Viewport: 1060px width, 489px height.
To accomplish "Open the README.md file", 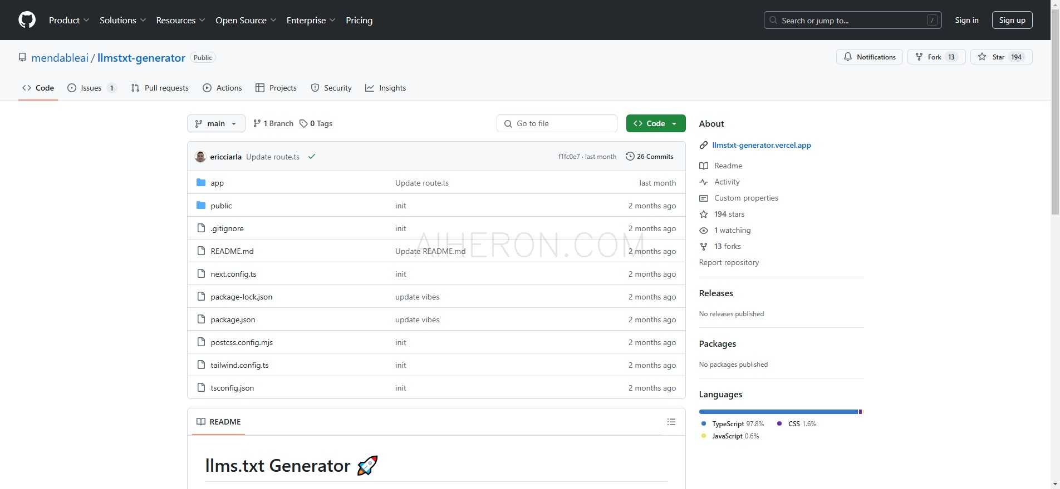I will coord(232,251).
